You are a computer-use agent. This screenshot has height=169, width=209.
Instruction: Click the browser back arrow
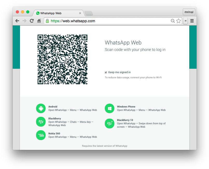[x=17, y=21]
